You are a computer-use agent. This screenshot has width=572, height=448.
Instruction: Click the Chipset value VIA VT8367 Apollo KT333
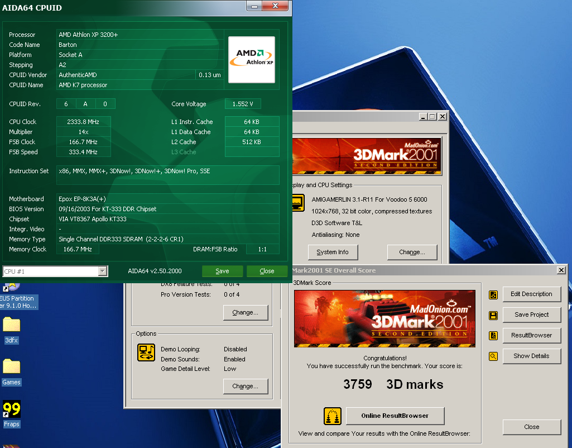click(x=168, y=219)
